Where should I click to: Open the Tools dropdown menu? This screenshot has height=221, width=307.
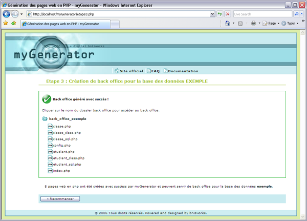coord(290,24)
